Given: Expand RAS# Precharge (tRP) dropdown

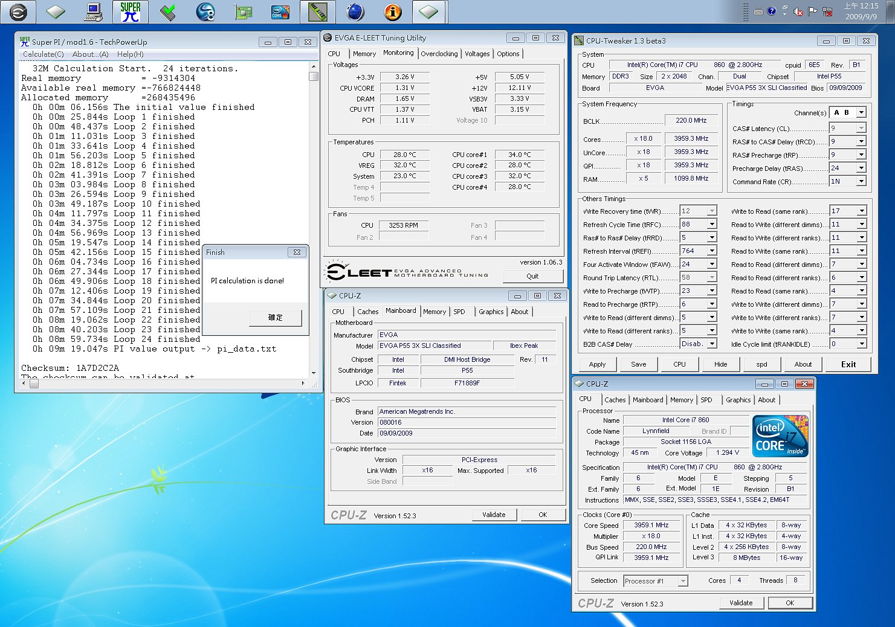Looking at the screenshot, I should tap(861, 155).
